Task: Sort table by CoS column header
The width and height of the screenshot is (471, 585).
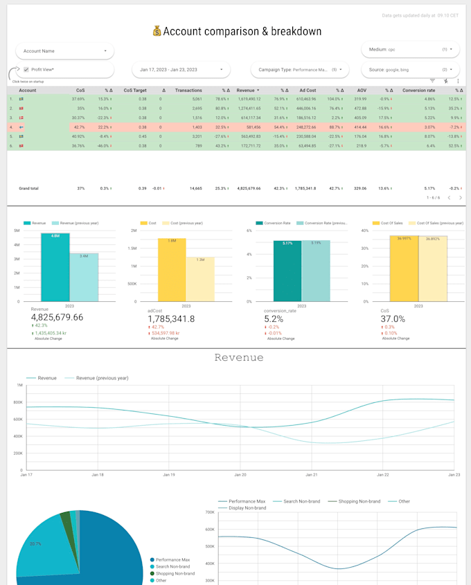Action: coord(80,90)
